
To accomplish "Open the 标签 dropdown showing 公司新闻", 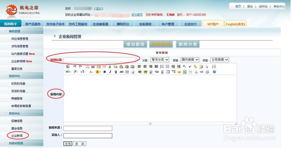I will (219, 60).
